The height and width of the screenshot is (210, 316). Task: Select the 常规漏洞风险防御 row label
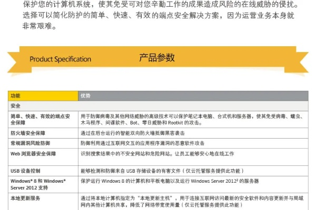tap(30, 143)
